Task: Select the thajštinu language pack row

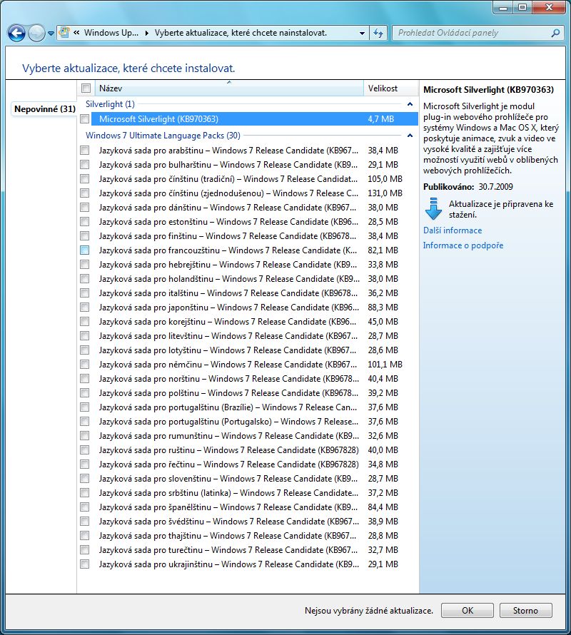Action: pyautogui.click(x=249, y=535)
